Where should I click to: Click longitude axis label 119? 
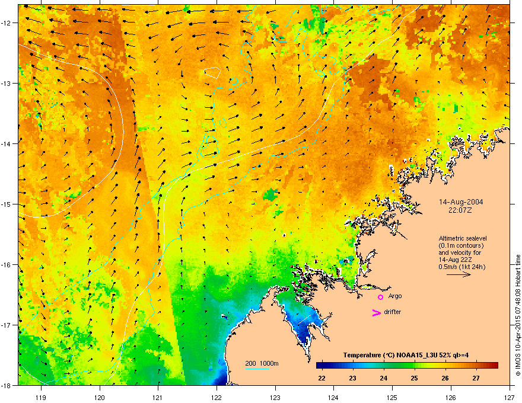pyautogui.click(x=41, y=397)
